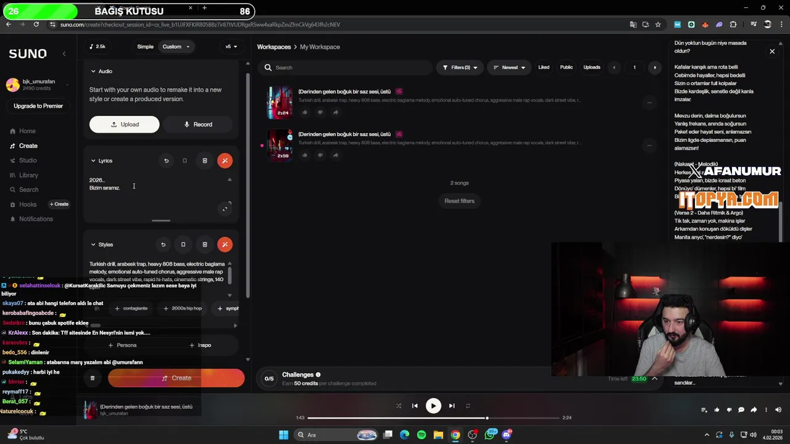
Task: Open more options for second song
Action: (649, 146)
